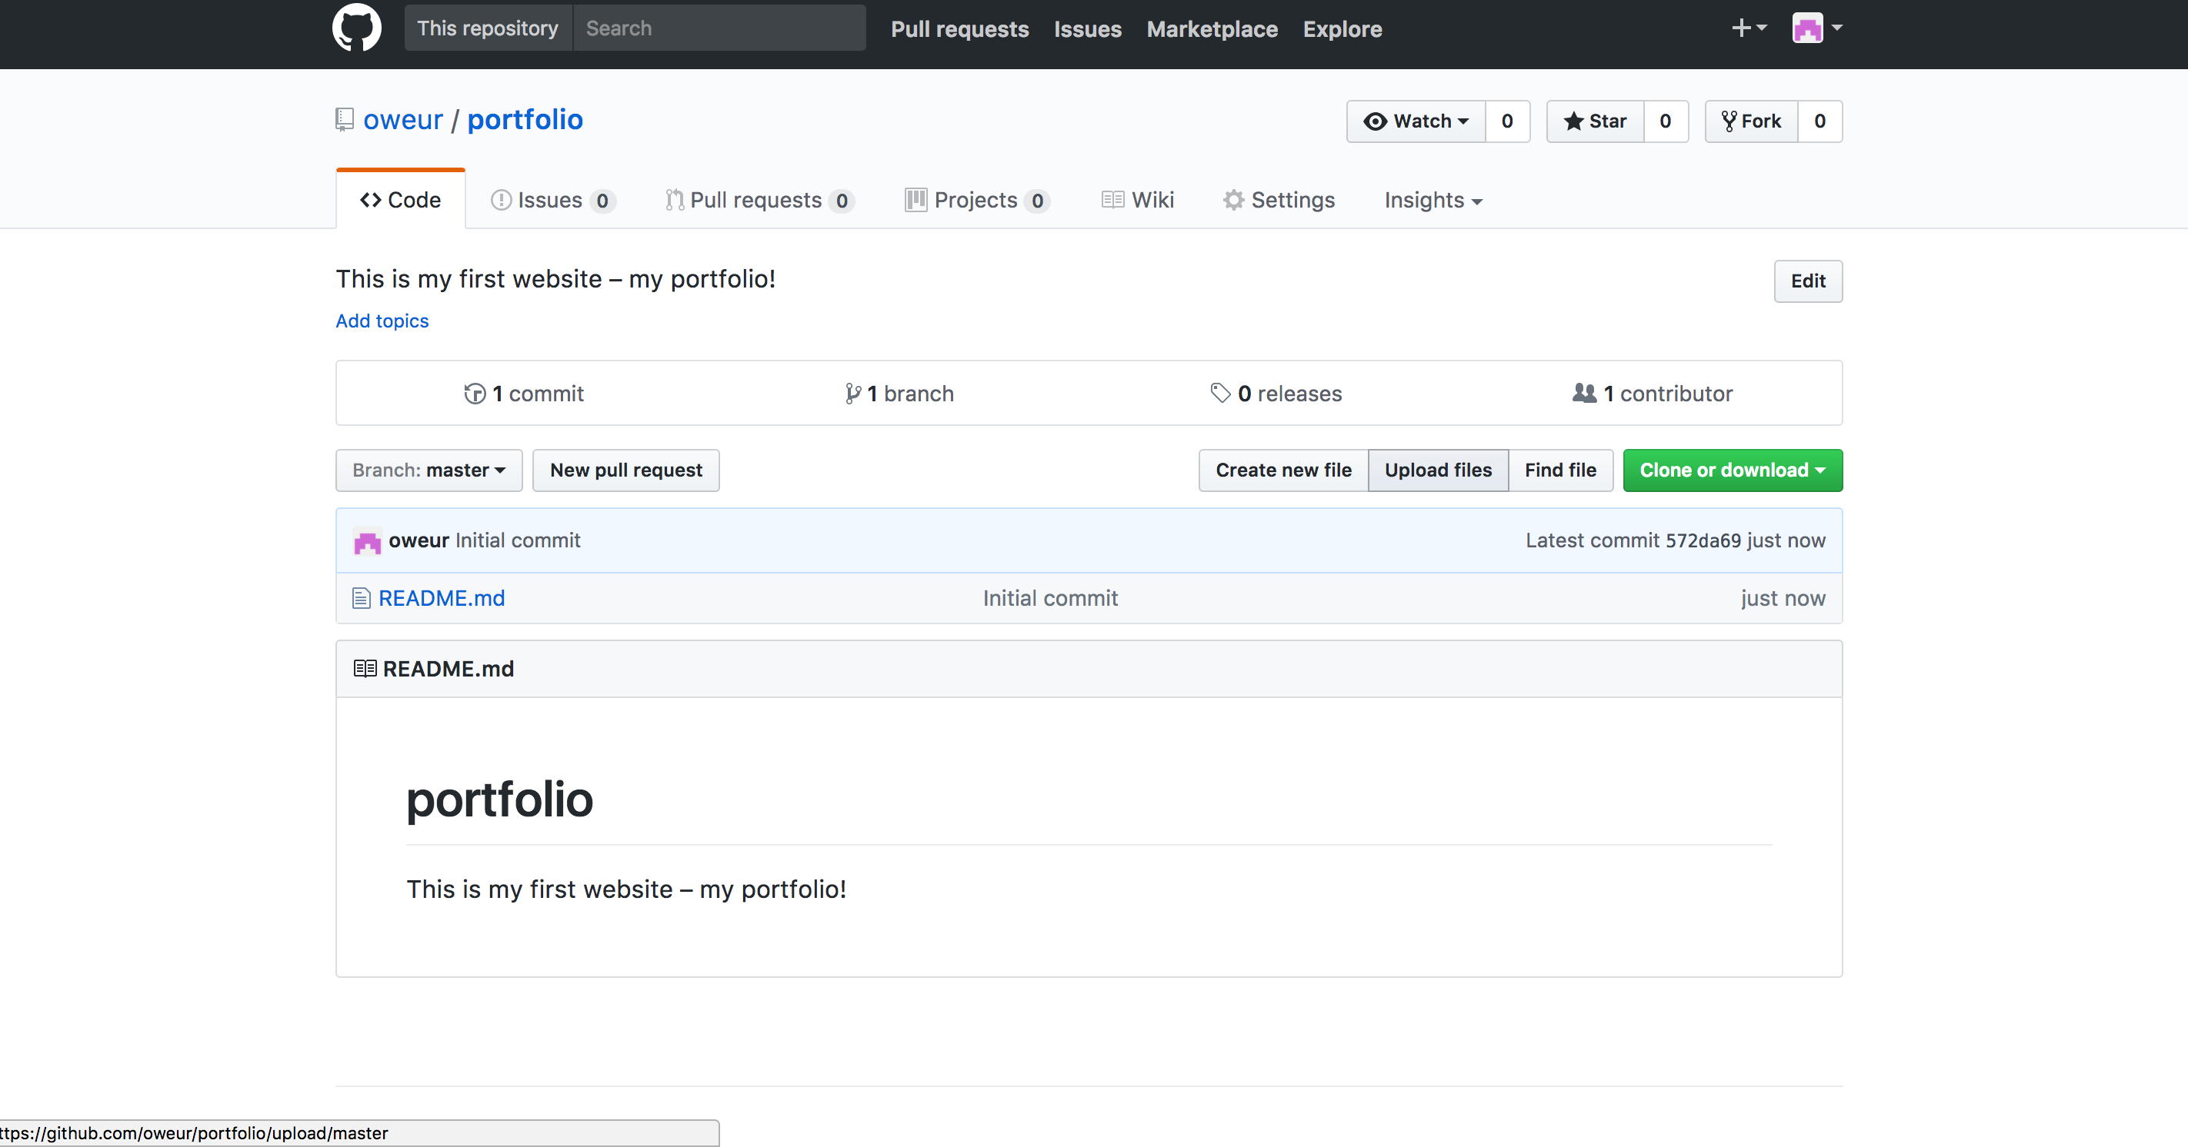The image size is (2188, 1147).
Task: Open the Projects tab
Action: pyautogui.click(x=978, y=201)
